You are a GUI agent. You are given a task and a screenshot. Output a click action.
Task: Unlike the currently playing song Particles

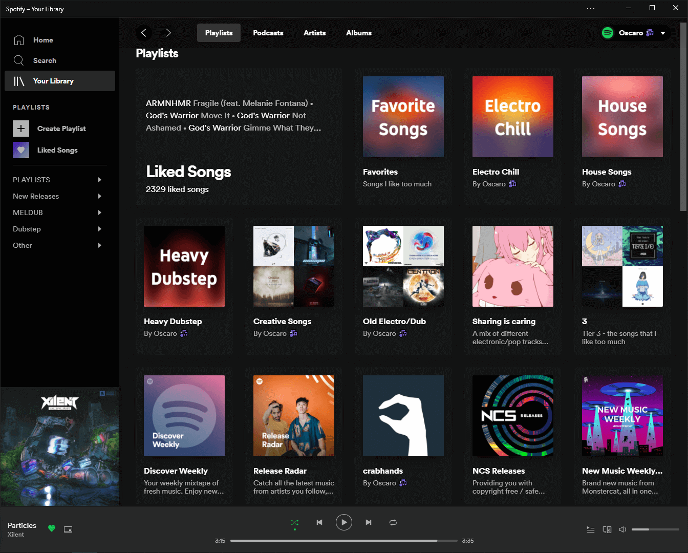[51, 528]
